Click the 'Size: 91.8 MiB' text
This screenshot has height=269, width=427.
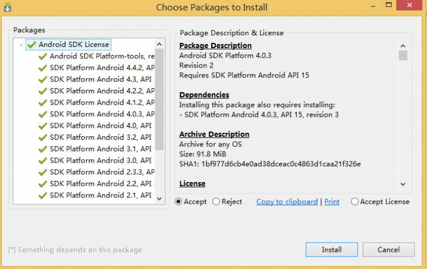(x=202, y=154)
